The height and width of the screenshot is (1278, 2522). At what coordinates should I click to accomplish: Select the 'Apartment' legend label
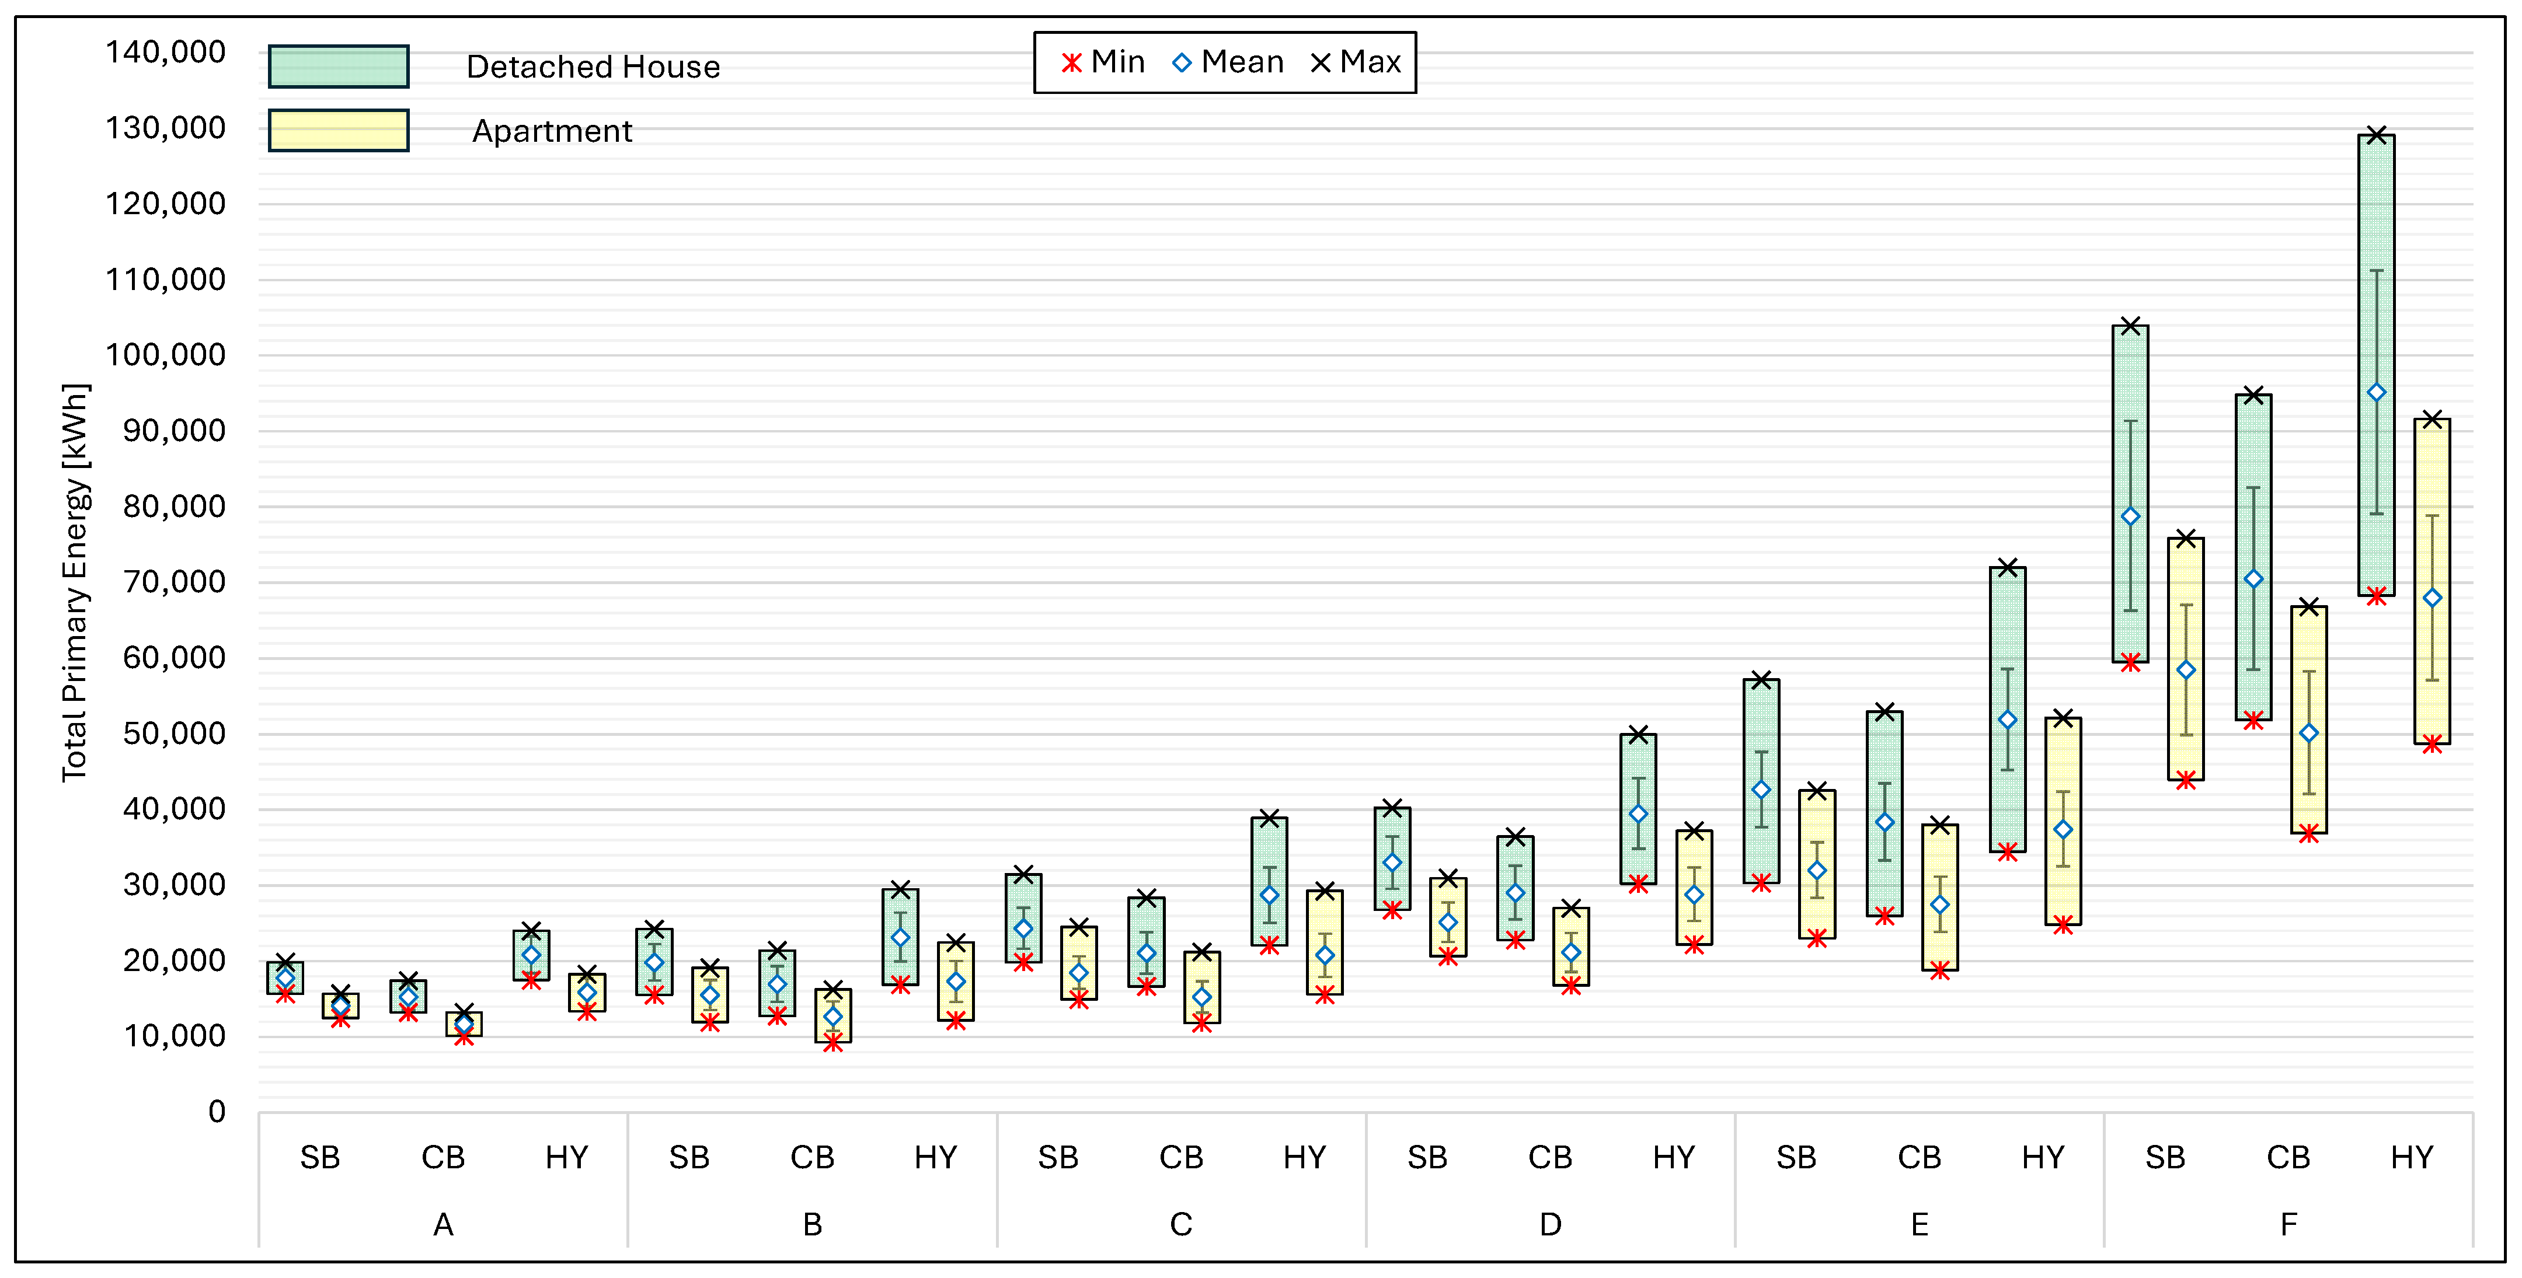(552, 131)
